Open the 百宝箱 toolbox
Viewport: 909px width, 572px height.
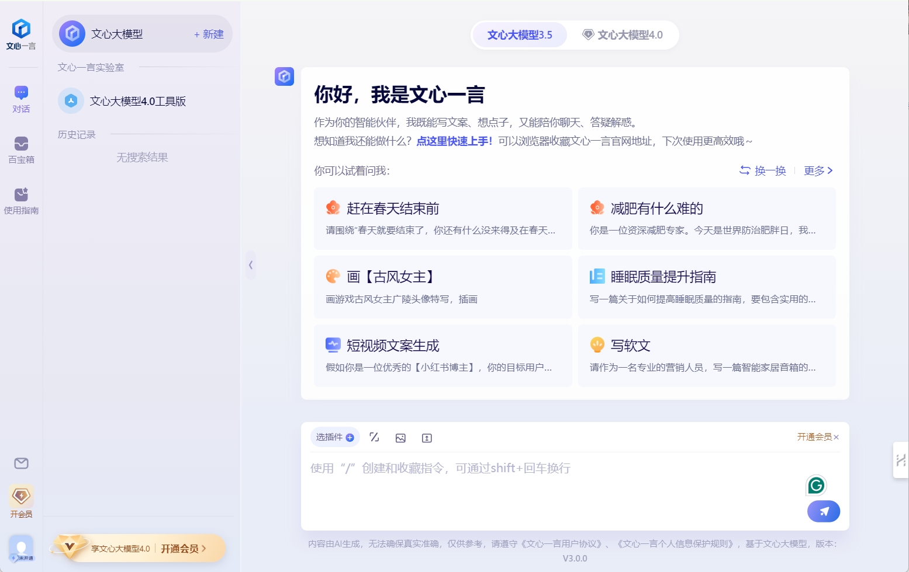click(21, 150)
